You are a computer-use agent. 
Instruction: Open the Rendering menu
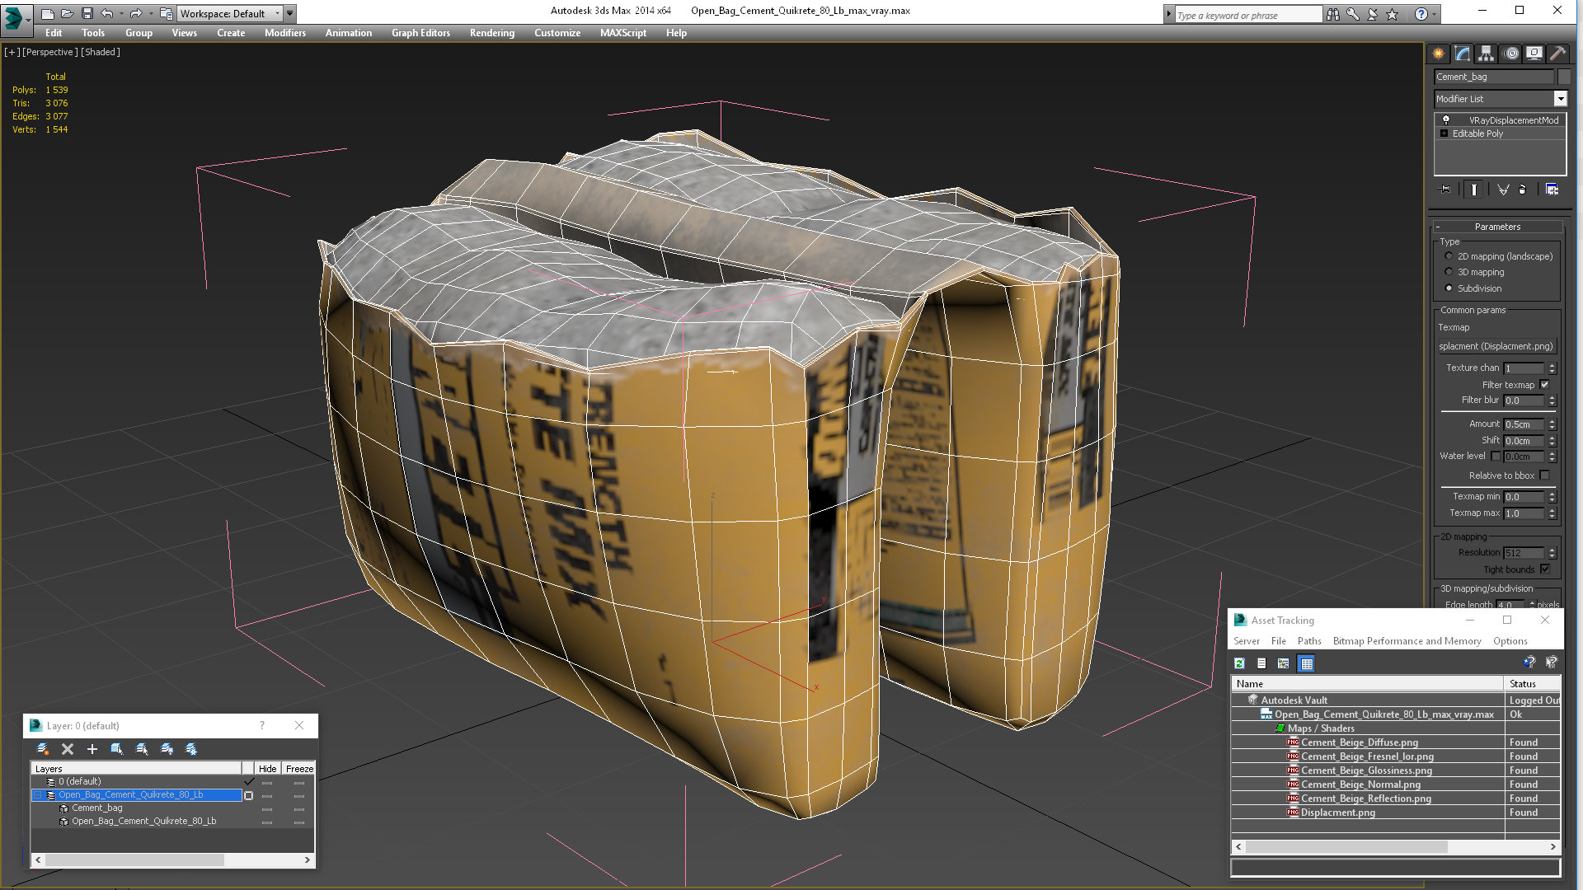tap(491, 33)
